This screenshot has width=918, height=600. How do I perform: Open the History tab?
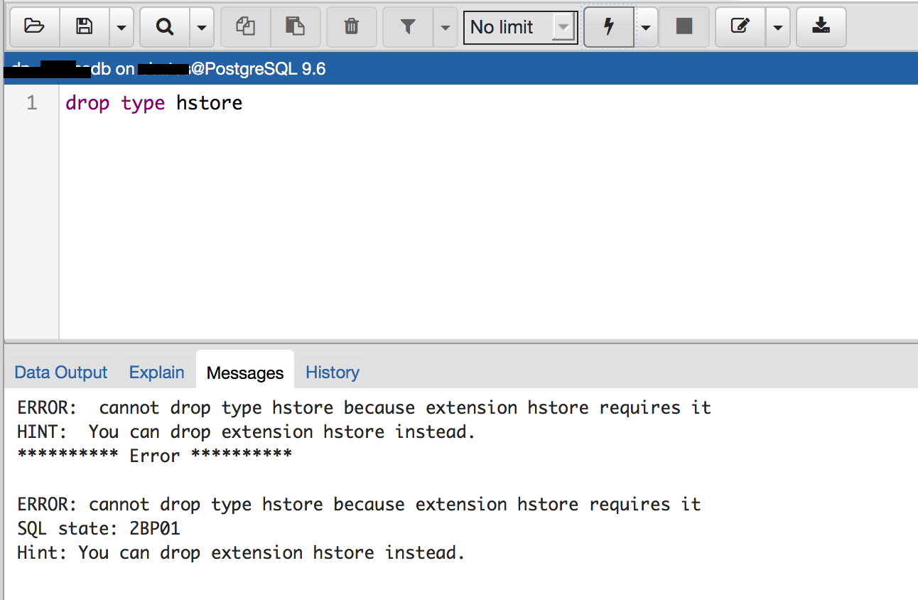332,372
